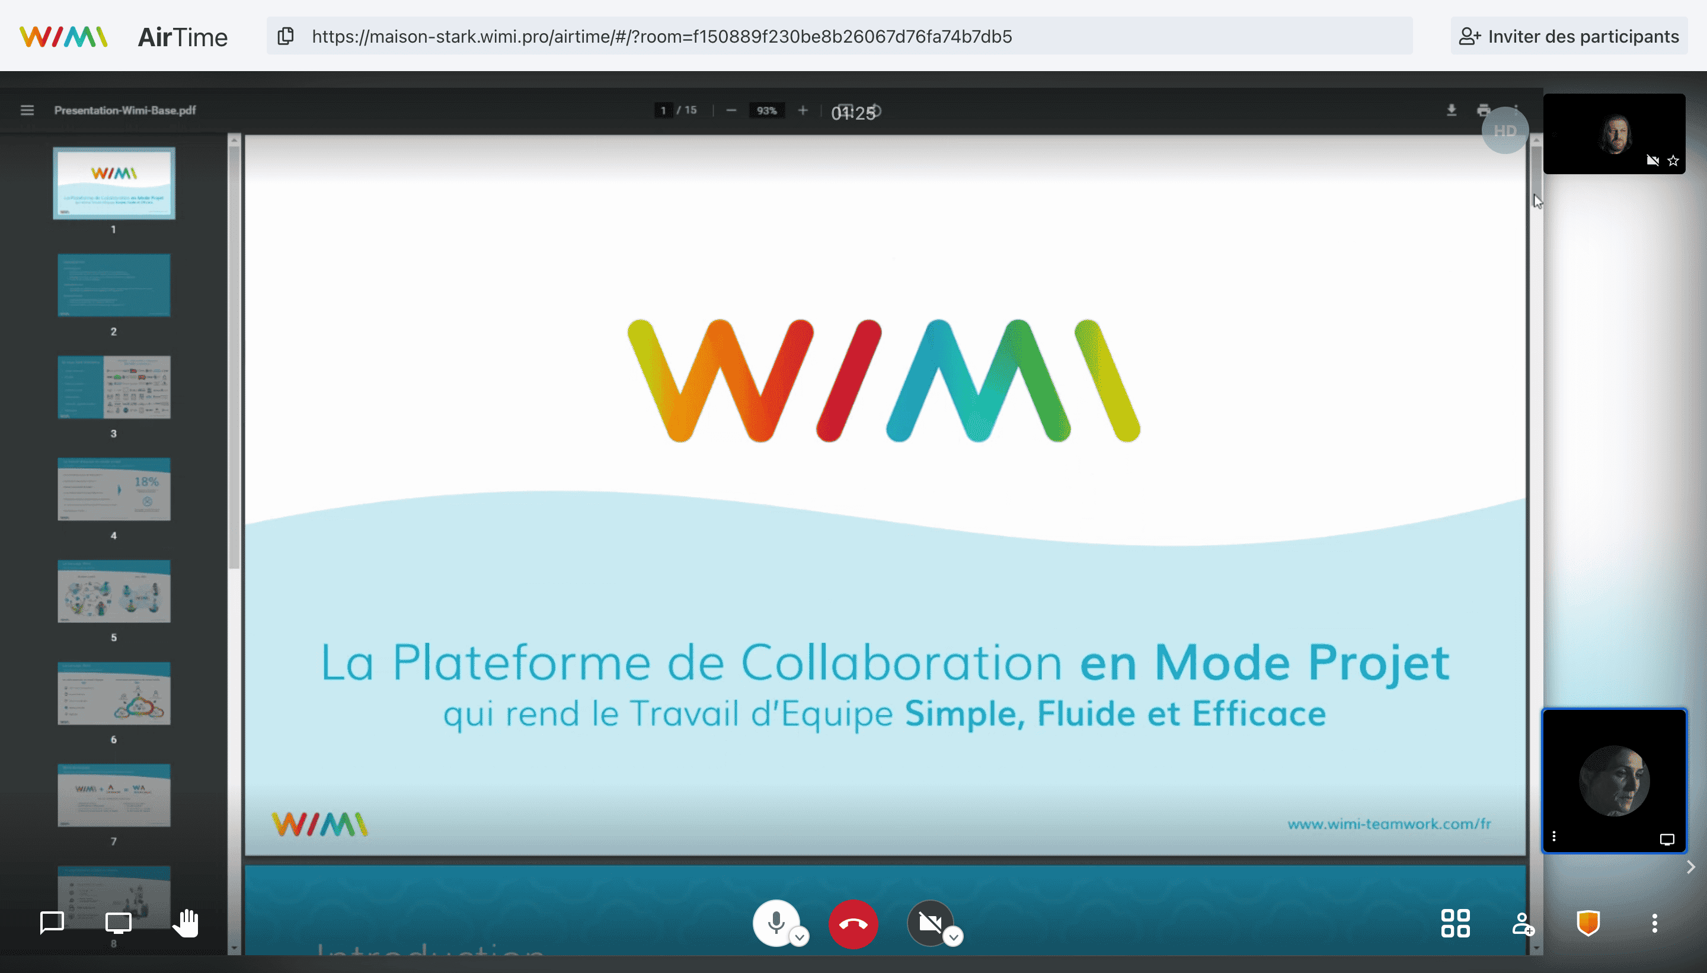This screenshot has width=1707, height=973.
Task: Open camera options dropdown arrow
Action: [954, 937]
